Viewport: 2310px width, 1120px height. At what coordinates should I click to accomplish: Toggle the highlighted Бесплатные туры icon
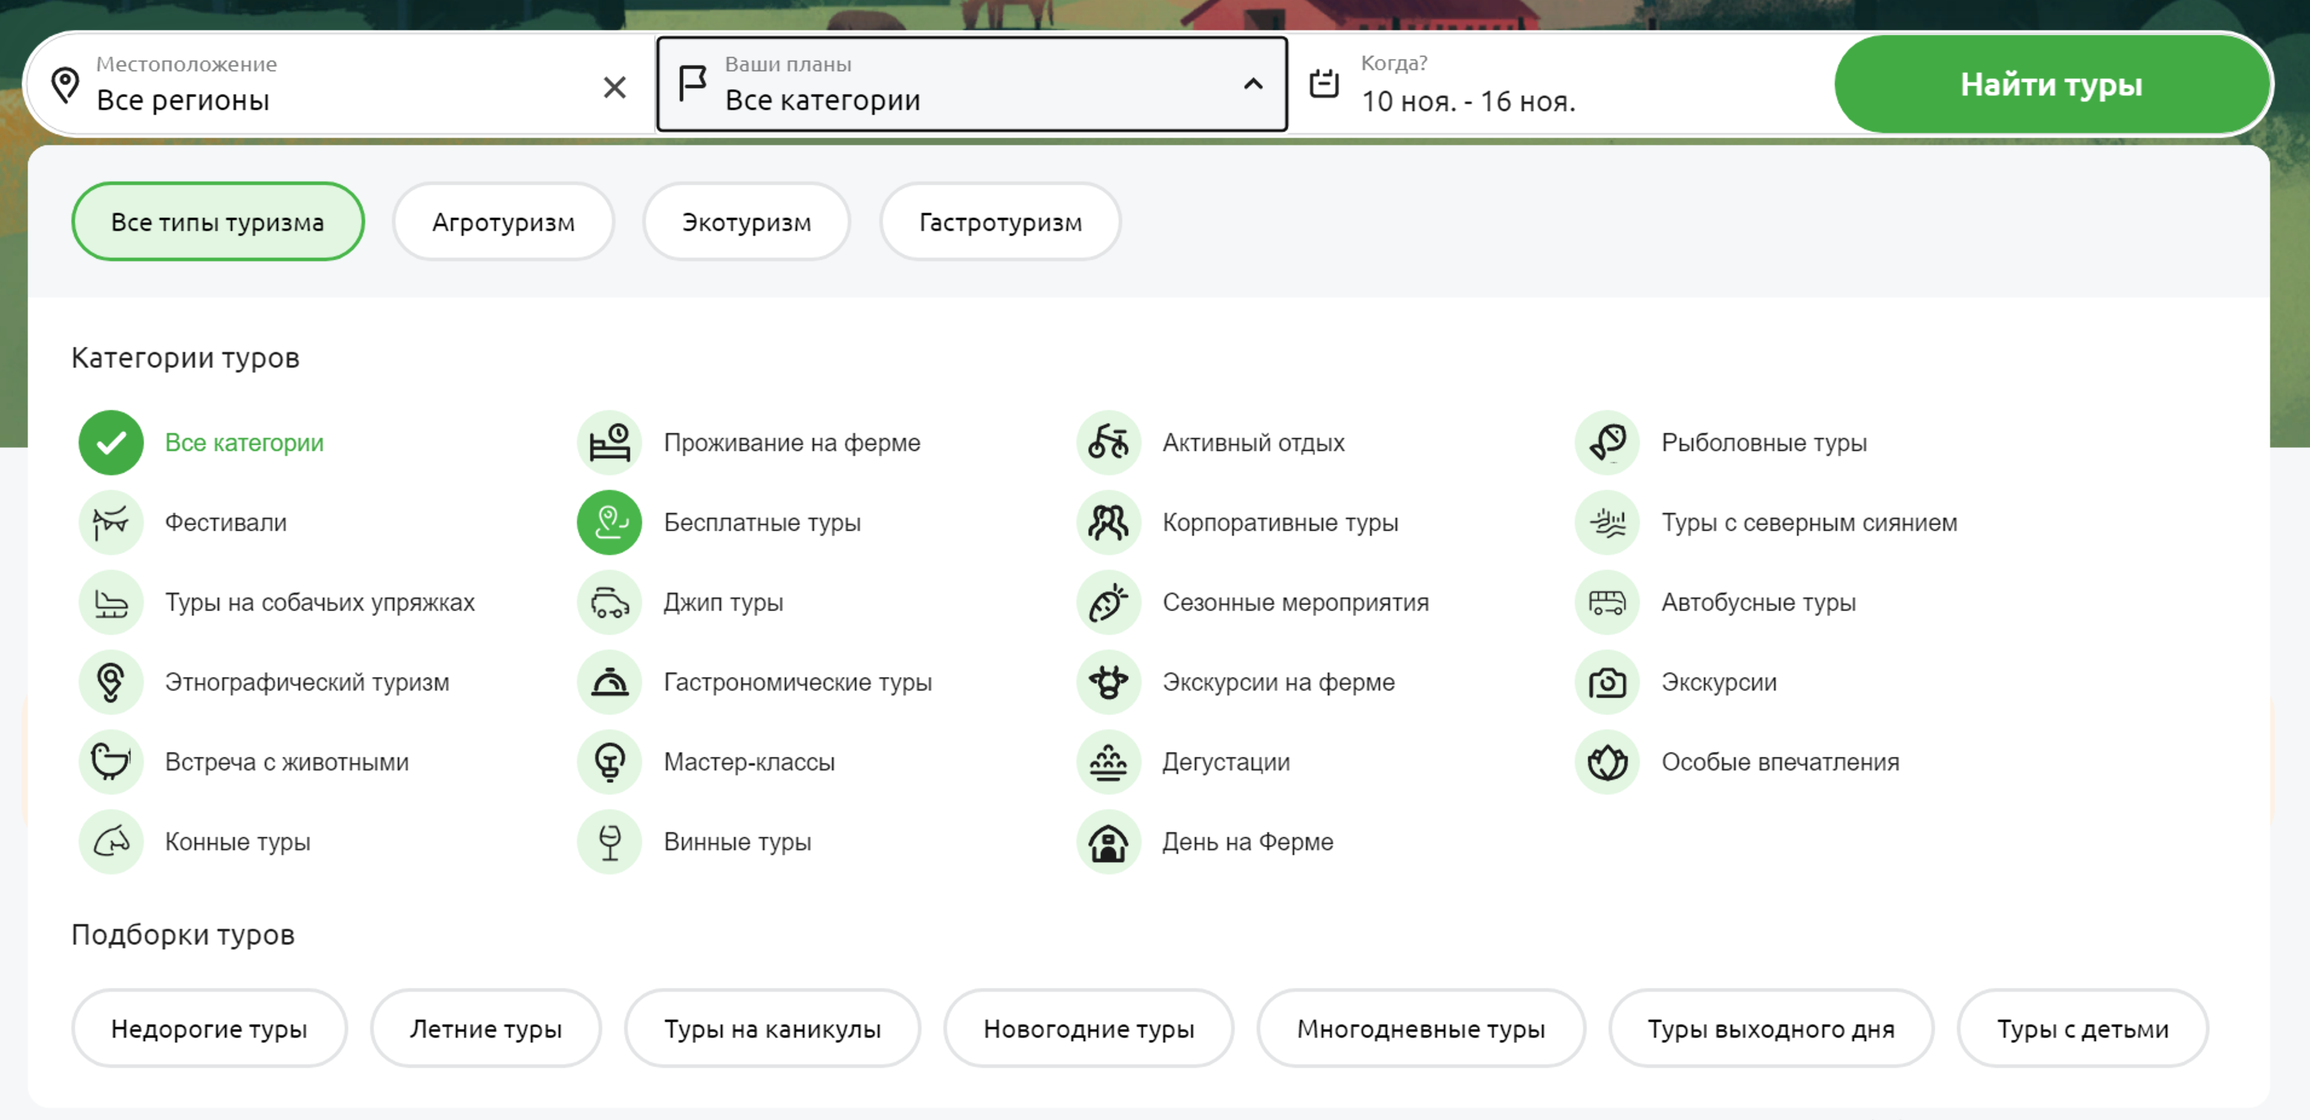click(x=610, y=522)
